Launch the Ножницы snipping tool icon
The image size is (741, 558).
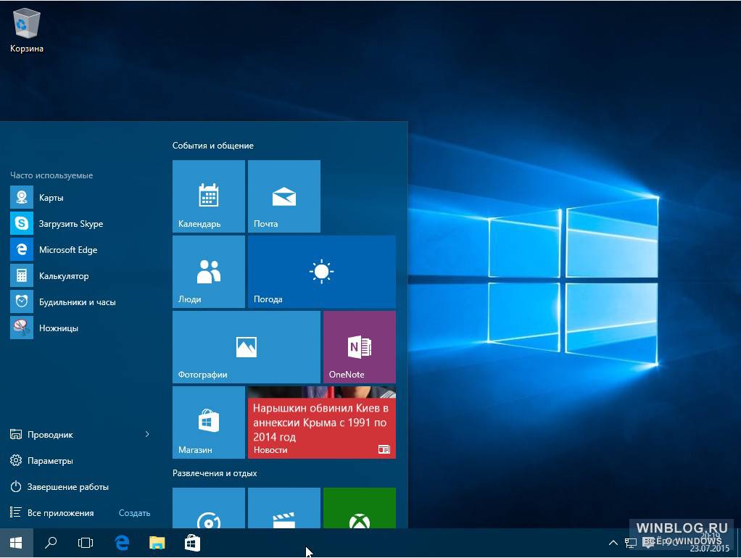click(x=22, y=328)
